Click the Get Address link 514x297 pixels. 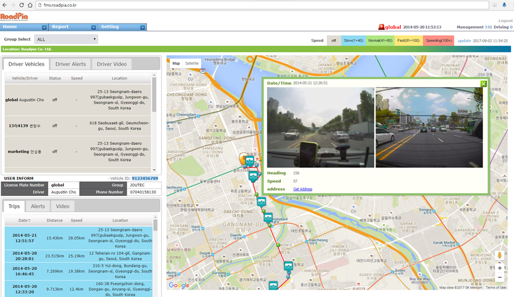pyautogui.click(x=303, y=189)
